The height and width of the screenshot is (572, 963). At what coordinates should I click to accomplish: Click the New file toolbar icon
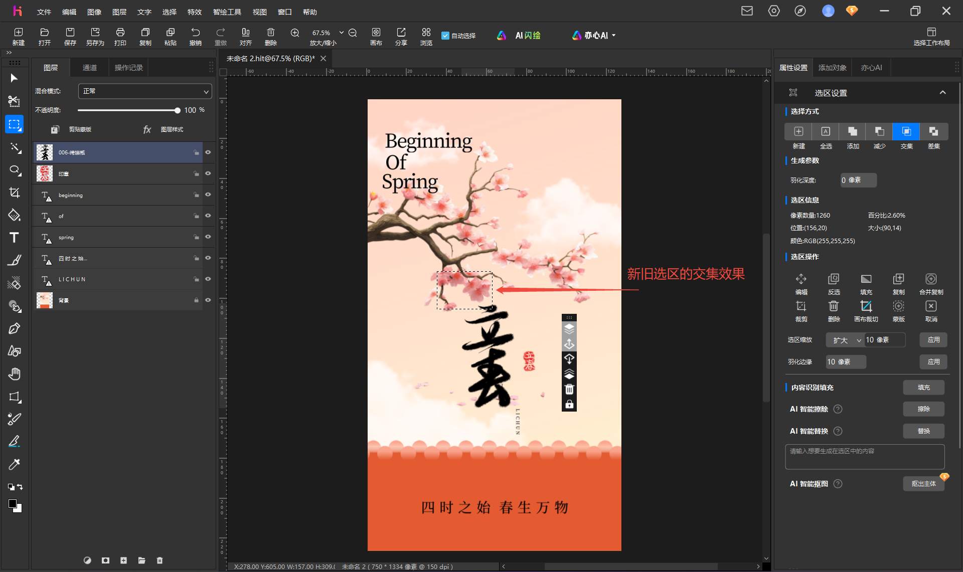click(x=19, y=36)
